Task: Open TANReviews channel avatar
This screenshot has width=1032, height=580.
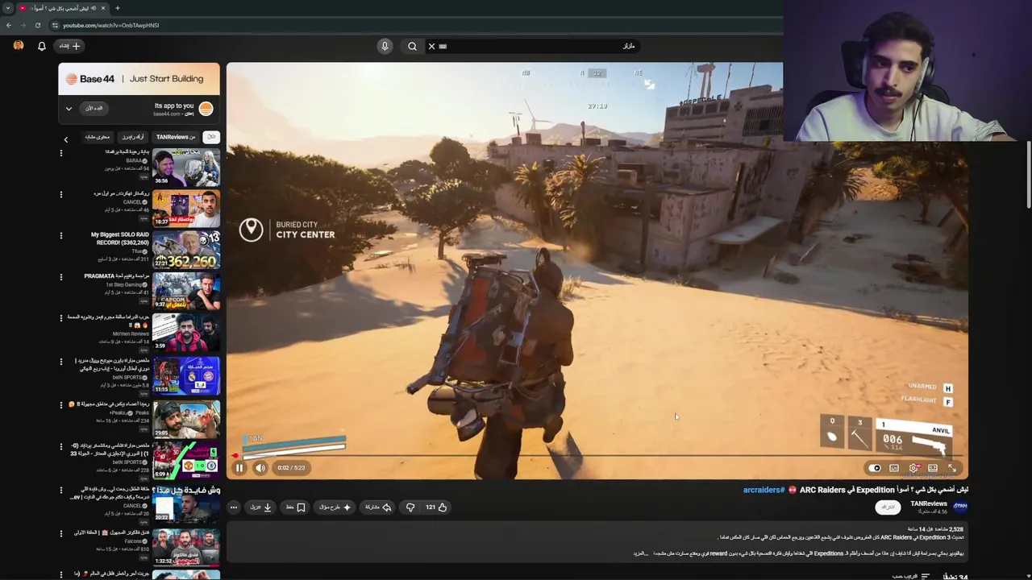Action: click(x=960, y=507)
